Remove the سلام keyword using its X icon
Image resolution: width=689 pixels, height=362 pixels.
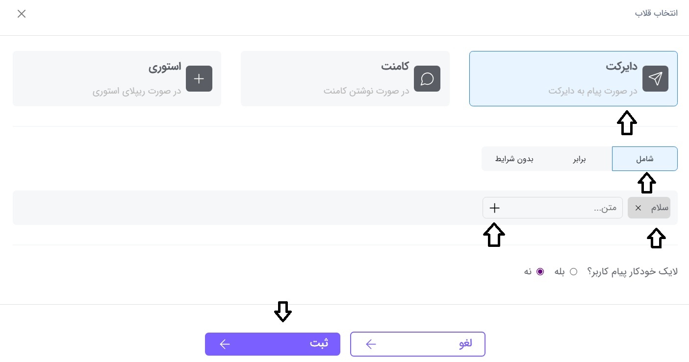click(x=638, y=208)
